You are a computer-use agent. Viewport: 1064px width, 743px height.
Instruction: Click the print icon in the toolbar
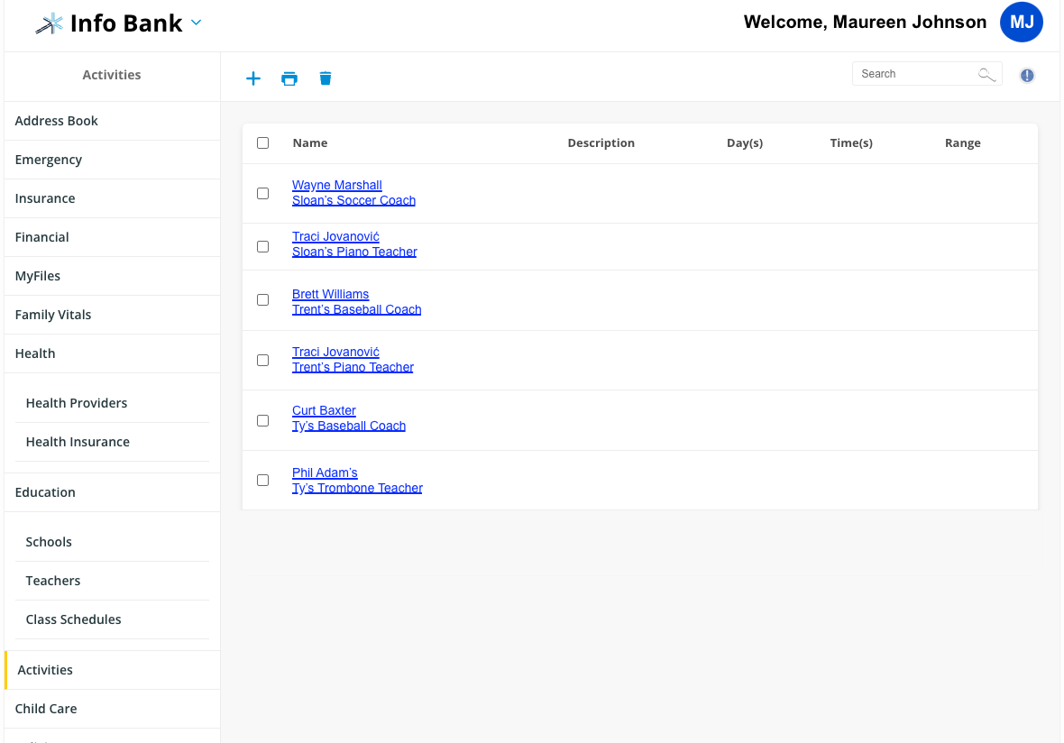click(x=289, y=78)
